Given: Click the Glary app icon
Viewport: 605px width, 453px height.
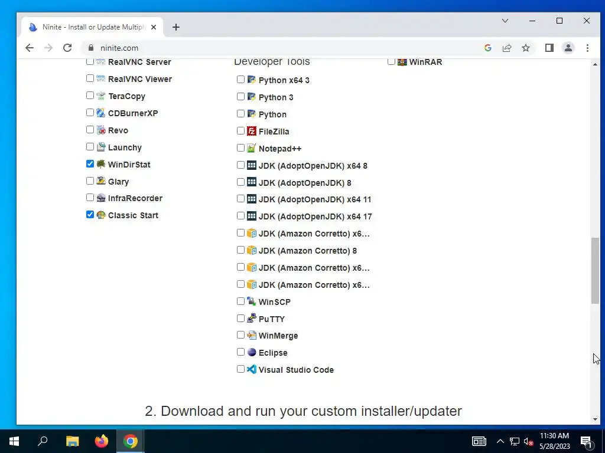Looking at the screenshot, I should (x=101, y=180).
